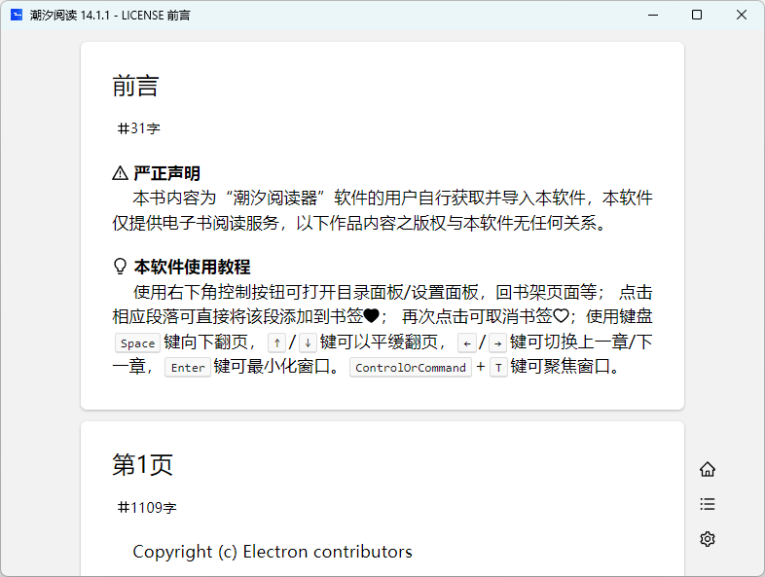Click the lightbulb tutorial icon
765x577 pixels.
pos(121,267)
